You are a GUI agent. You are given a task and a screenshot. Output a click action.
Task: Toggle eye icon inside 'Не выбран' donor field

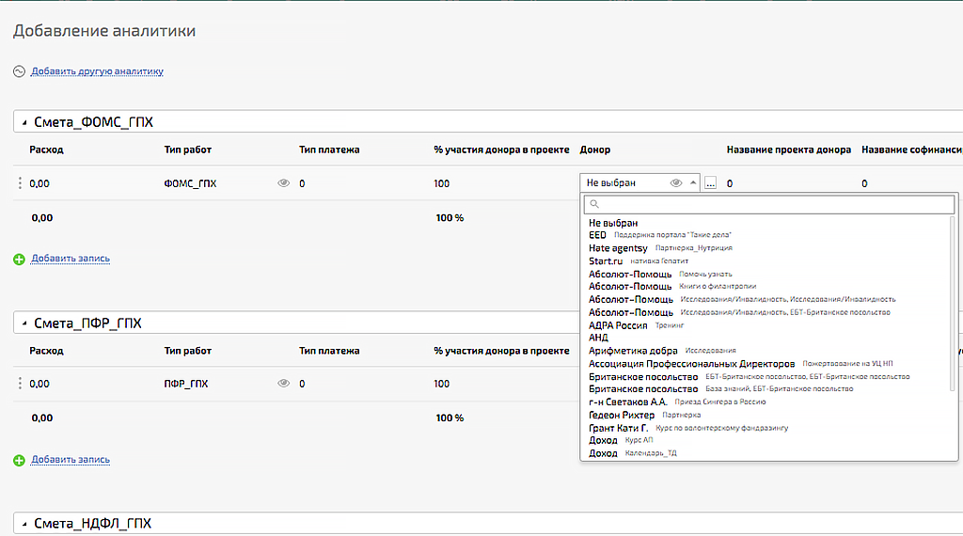coord(675,183)
